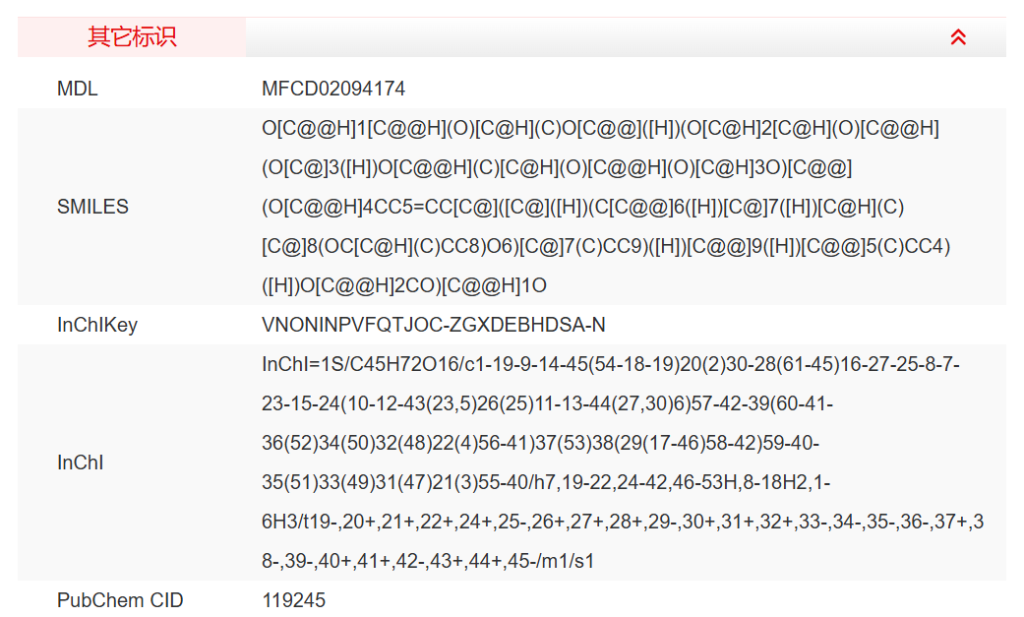This screenshot has height=617, width=1024.
Task: Select the InChIKey value VNONINPVFQTJOC-ZGXDEBHDSA-N
Action: 434,325
